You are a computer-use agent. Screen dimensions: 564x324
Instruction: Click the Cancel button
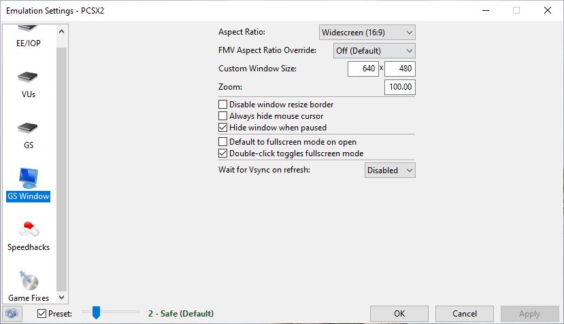click(465, 314)
